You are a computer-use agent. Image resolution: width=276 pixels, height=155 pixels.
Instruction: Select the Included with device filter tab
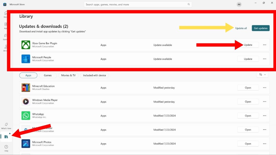pos(94,75)
